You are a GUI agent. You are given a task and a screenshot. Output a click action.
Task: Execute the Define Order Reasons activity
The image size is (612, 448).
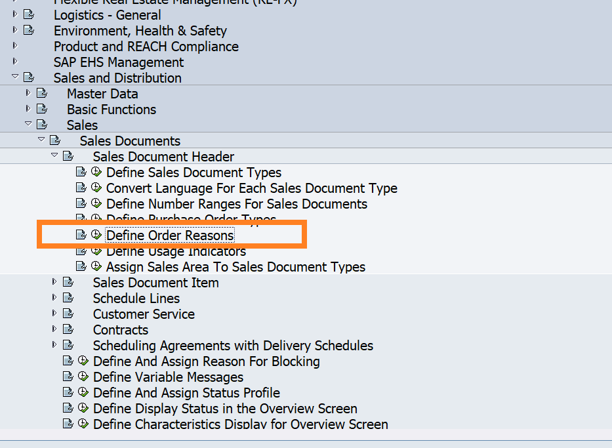[96, 235]
